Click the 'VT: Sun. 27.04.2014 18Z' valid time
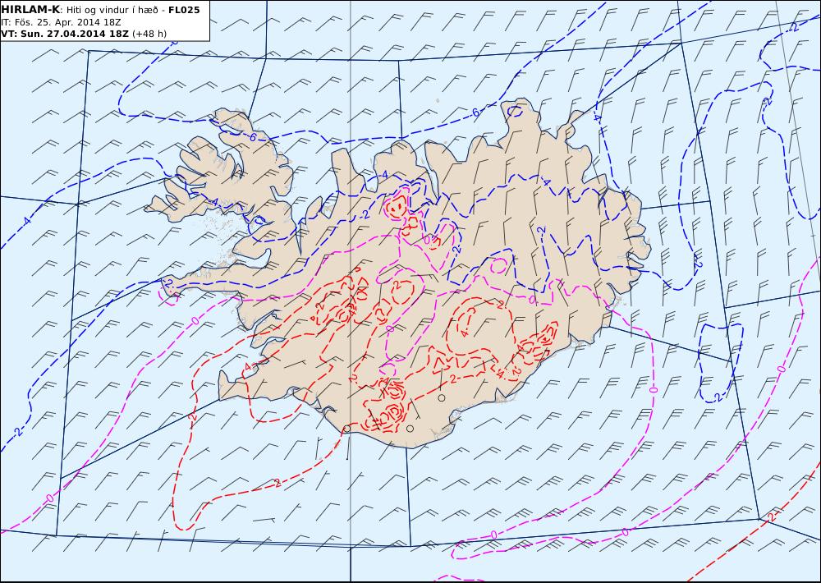 click(65, 34)
